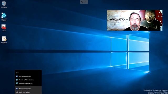Click the Windows PowerShell ISE entry icon

coord(17,83)
